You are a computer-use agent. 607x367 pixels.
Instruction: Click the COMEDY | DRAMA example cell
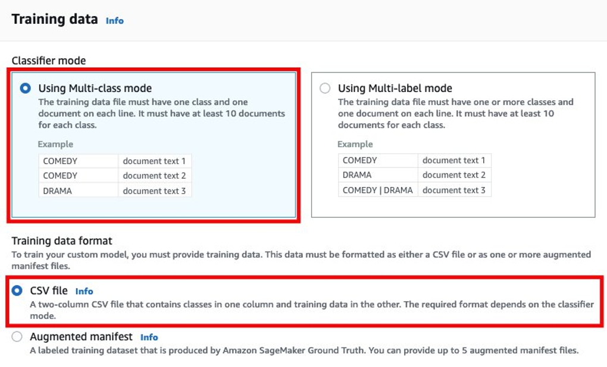point(377,190)
